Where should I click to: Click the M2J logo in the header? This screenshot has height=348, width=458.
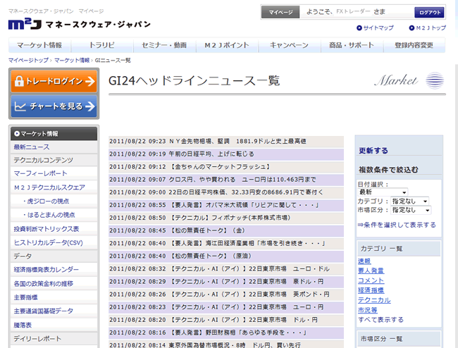tap(79, 24)
